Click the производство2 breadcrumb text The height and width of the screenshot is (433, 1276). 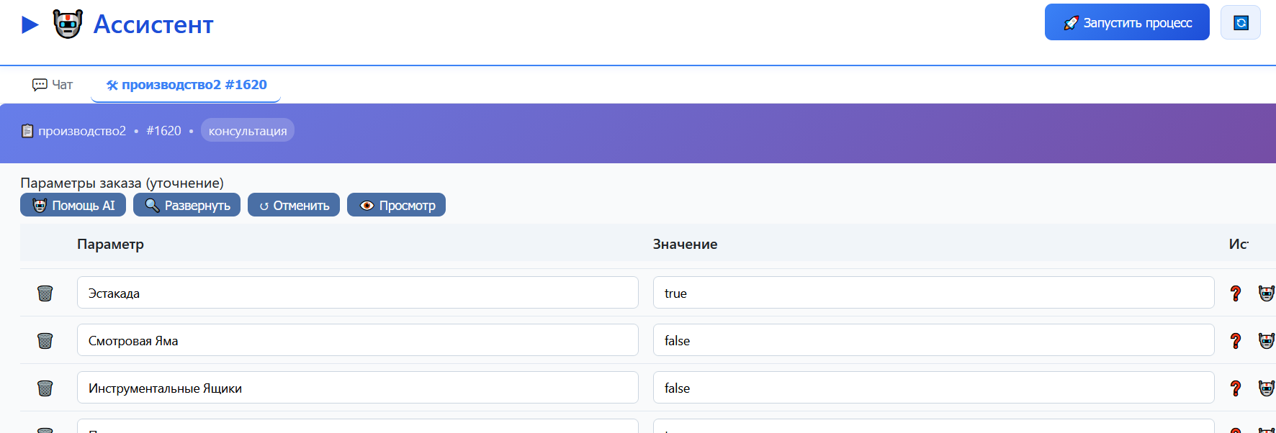coord(82,131)
